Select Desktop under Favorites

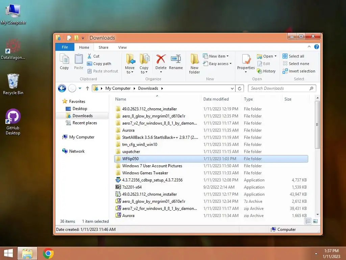point(76,109)
